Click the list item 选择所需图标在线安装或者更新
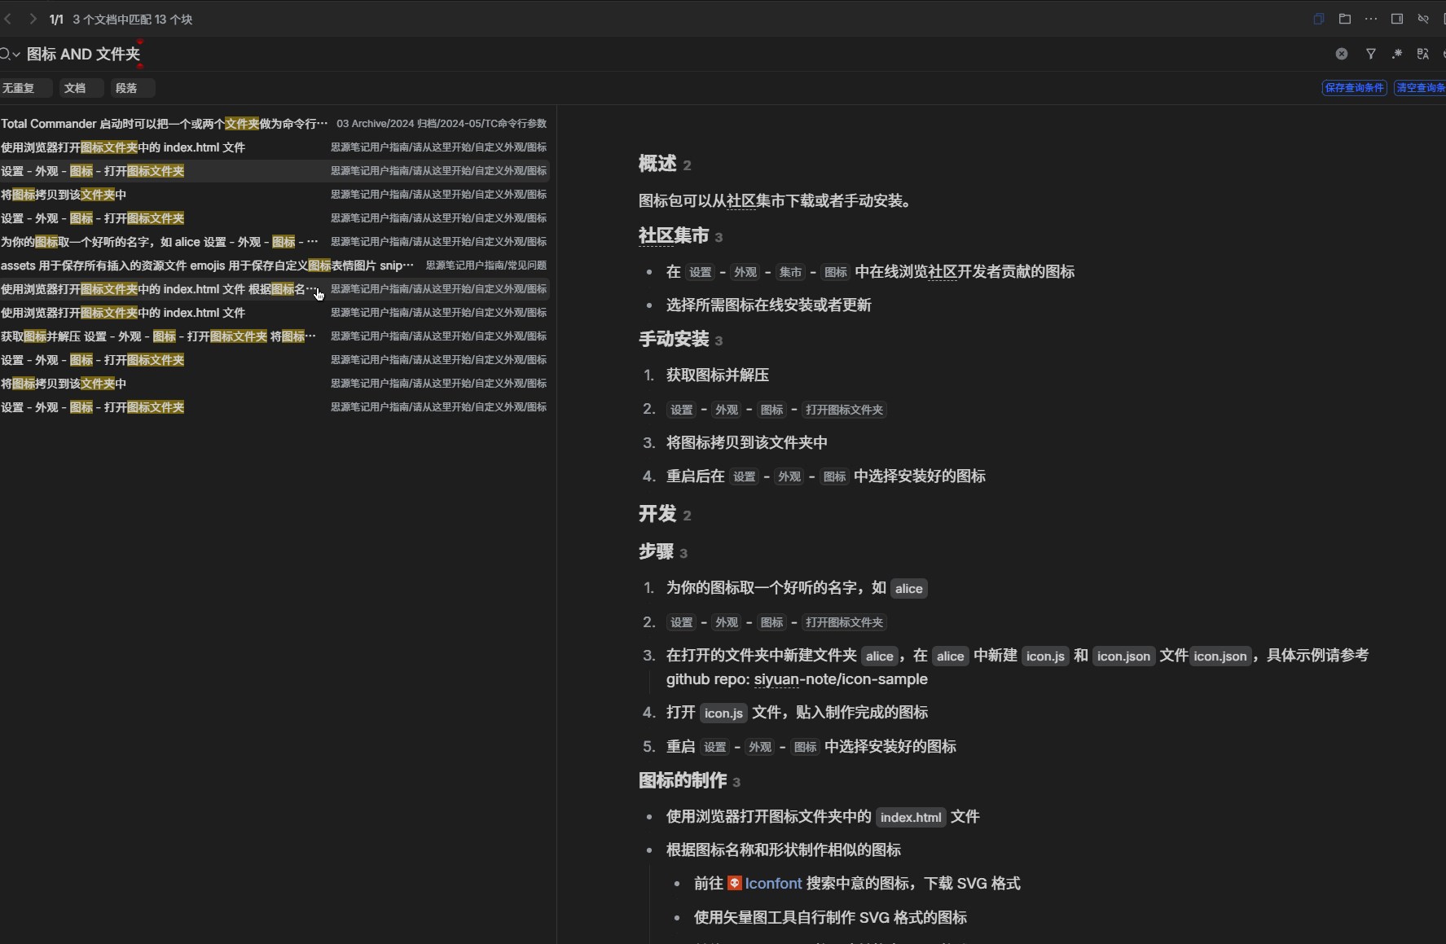This screenshot has height=944, width=1446. [769, 305]
